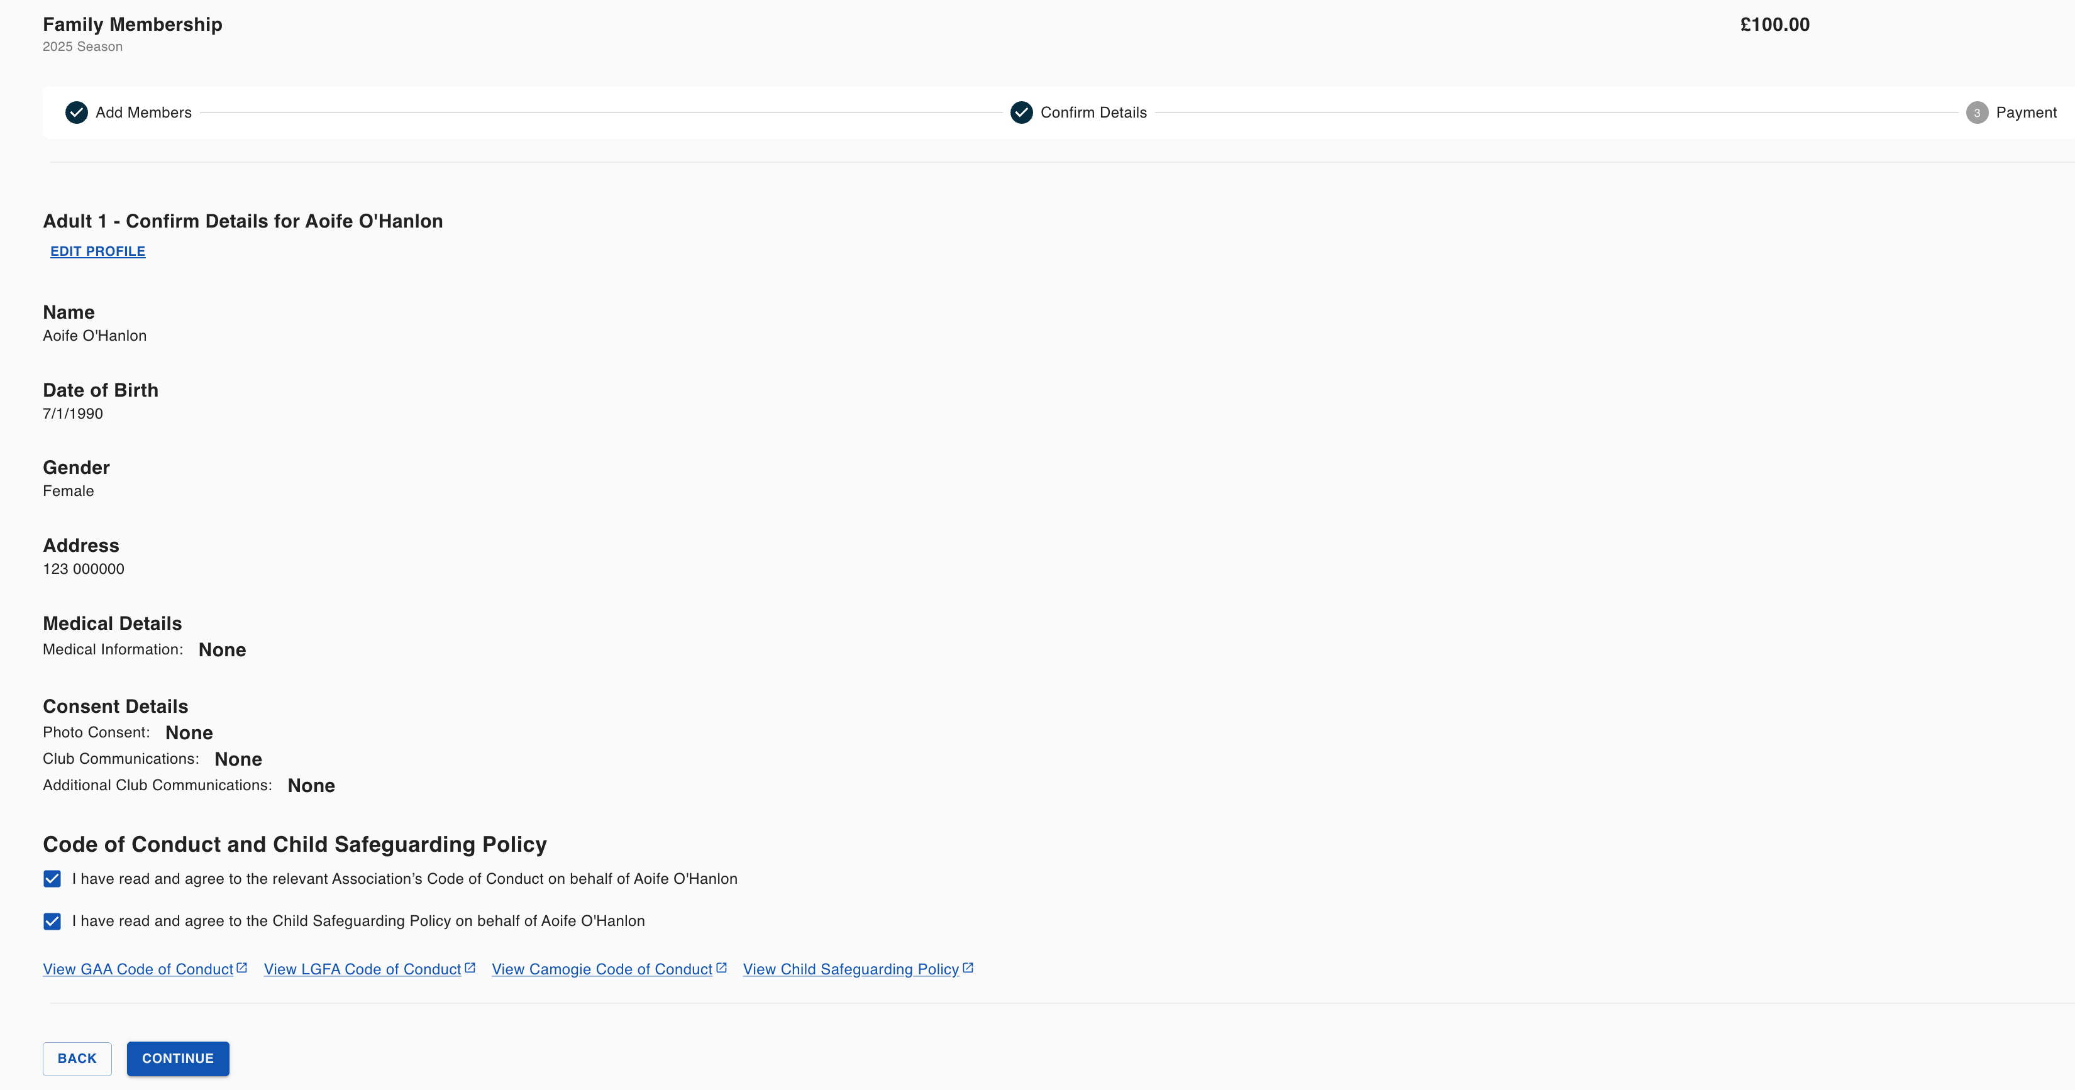Image resolution: width=2075 pixels, height=1090 pixels.
Task: Click the Add Members step checkmark icon
Action: click(77, 113)
